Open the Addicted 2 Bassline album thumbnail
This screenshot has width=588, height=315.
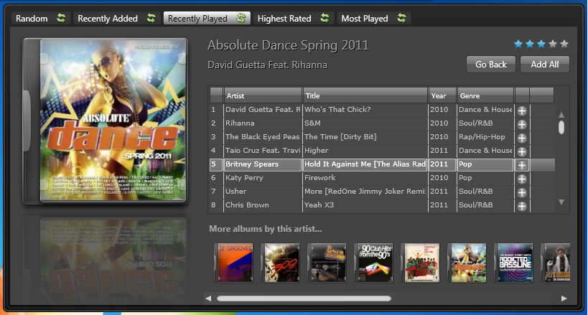tap(515, 262)
